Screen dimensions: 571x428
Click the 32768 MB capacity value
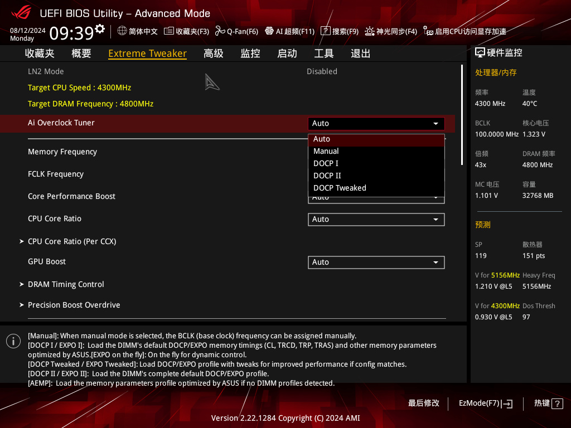538,196
